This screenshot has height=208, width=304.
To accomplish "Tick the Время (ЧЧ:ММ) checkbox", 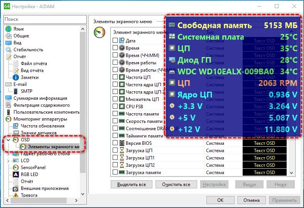I will coord(115,55).
